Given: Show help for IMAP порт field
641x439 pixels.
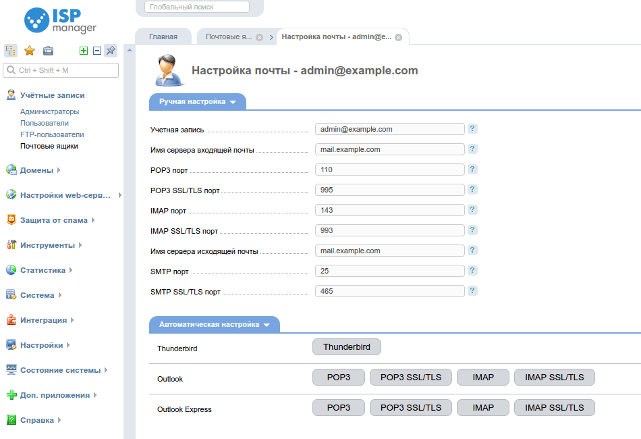Looking at the screenshot, I should [472, 210].
